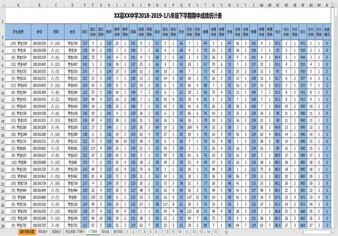Image resolution: width=338 pixels, height=236 pixels.
Task: Open the orange 基本信息设置 sheet tab
Action: click(x=27, y=232)
